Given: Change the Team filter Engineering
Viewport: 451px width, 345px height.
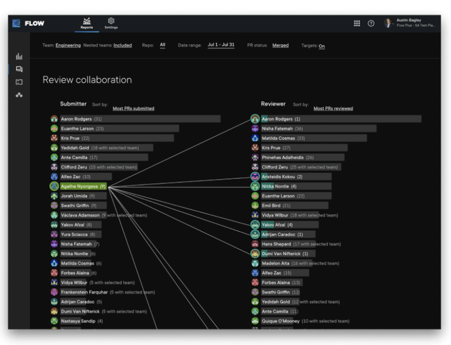Looking at the screenshot, I should 68,45.
